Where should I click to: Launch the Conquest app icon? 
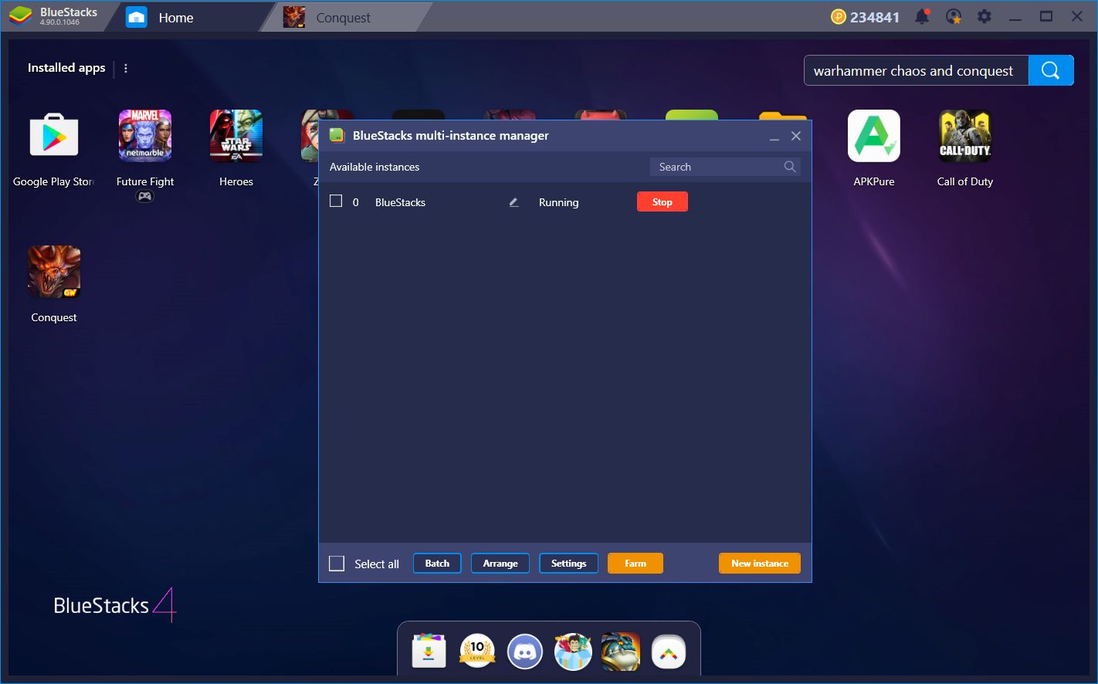tap(54, 272)
